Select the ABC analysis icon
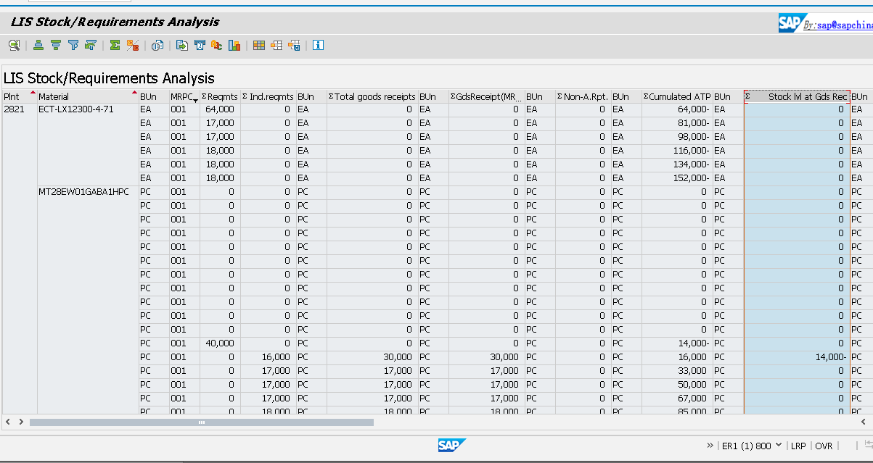The height and width of the screenshot is (463, 873). pos(218,45)
